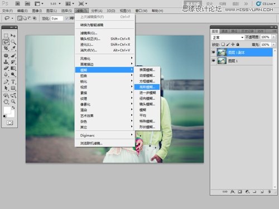
Task: Reset default black and white colors
Action: (4, 116)
